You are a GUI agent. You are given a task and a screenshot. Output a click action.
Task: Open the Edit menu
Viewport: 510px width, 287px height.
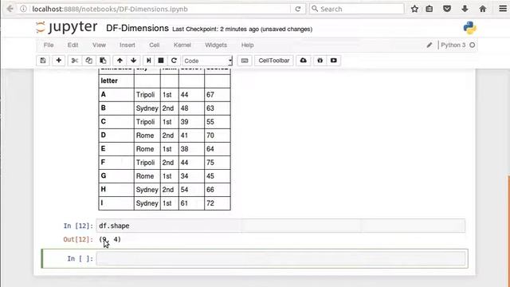(73, 45)
